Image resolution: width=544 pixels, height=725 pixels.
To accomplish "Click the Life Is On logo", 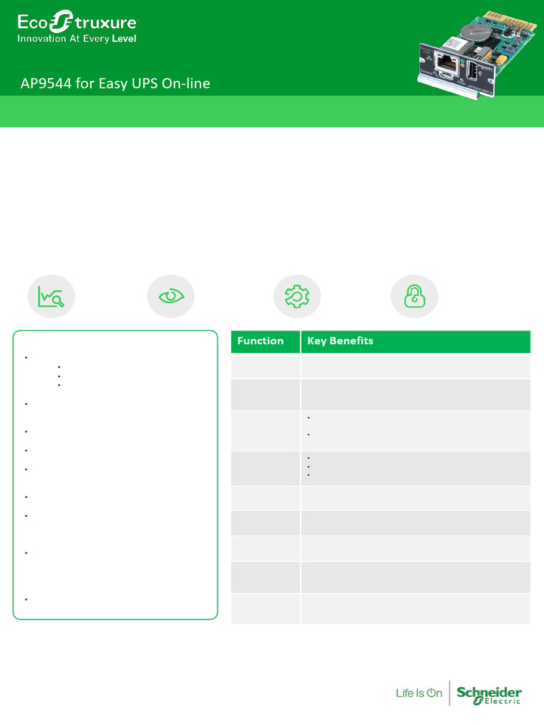I will (419, 693).
